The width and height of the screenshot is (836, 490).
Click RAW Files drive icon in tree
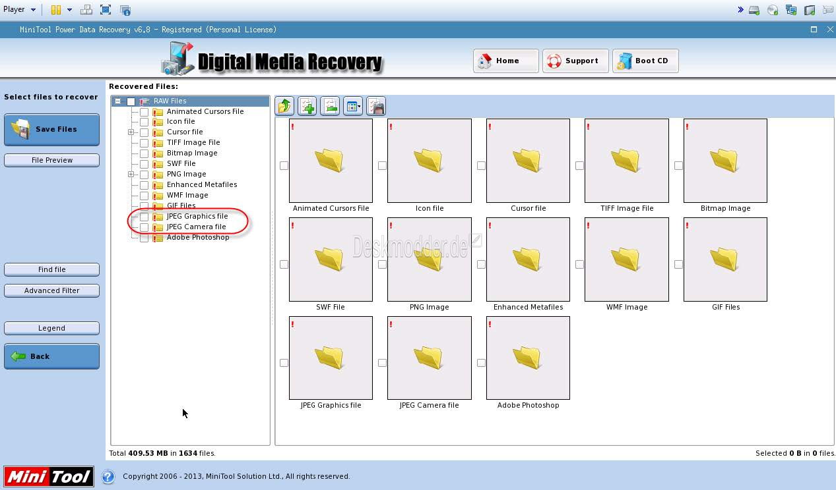(145, 101)
